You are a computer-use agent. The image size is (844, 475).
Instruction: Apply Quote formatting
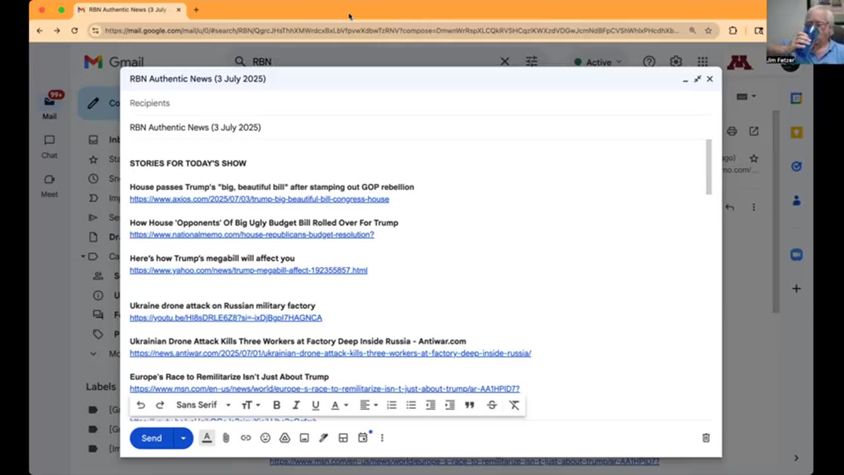(469, 405)
